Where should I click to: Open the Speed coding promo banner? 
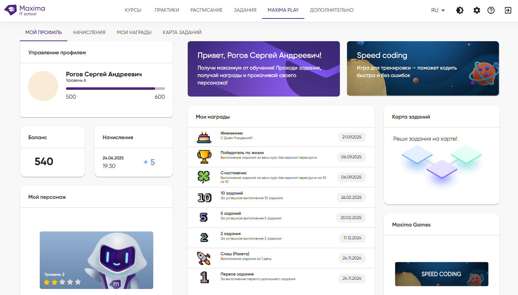tap(423, 69)
